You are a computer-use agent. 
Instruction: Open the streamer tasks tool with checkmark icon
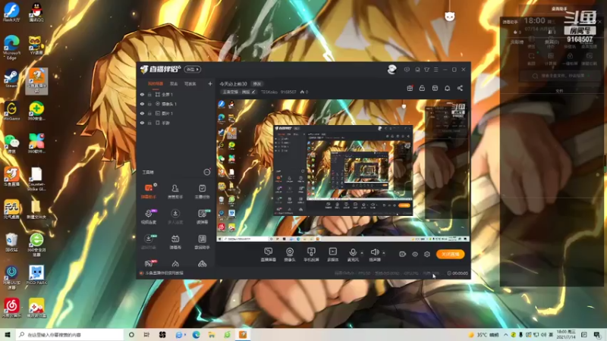(x=202, y=191)
